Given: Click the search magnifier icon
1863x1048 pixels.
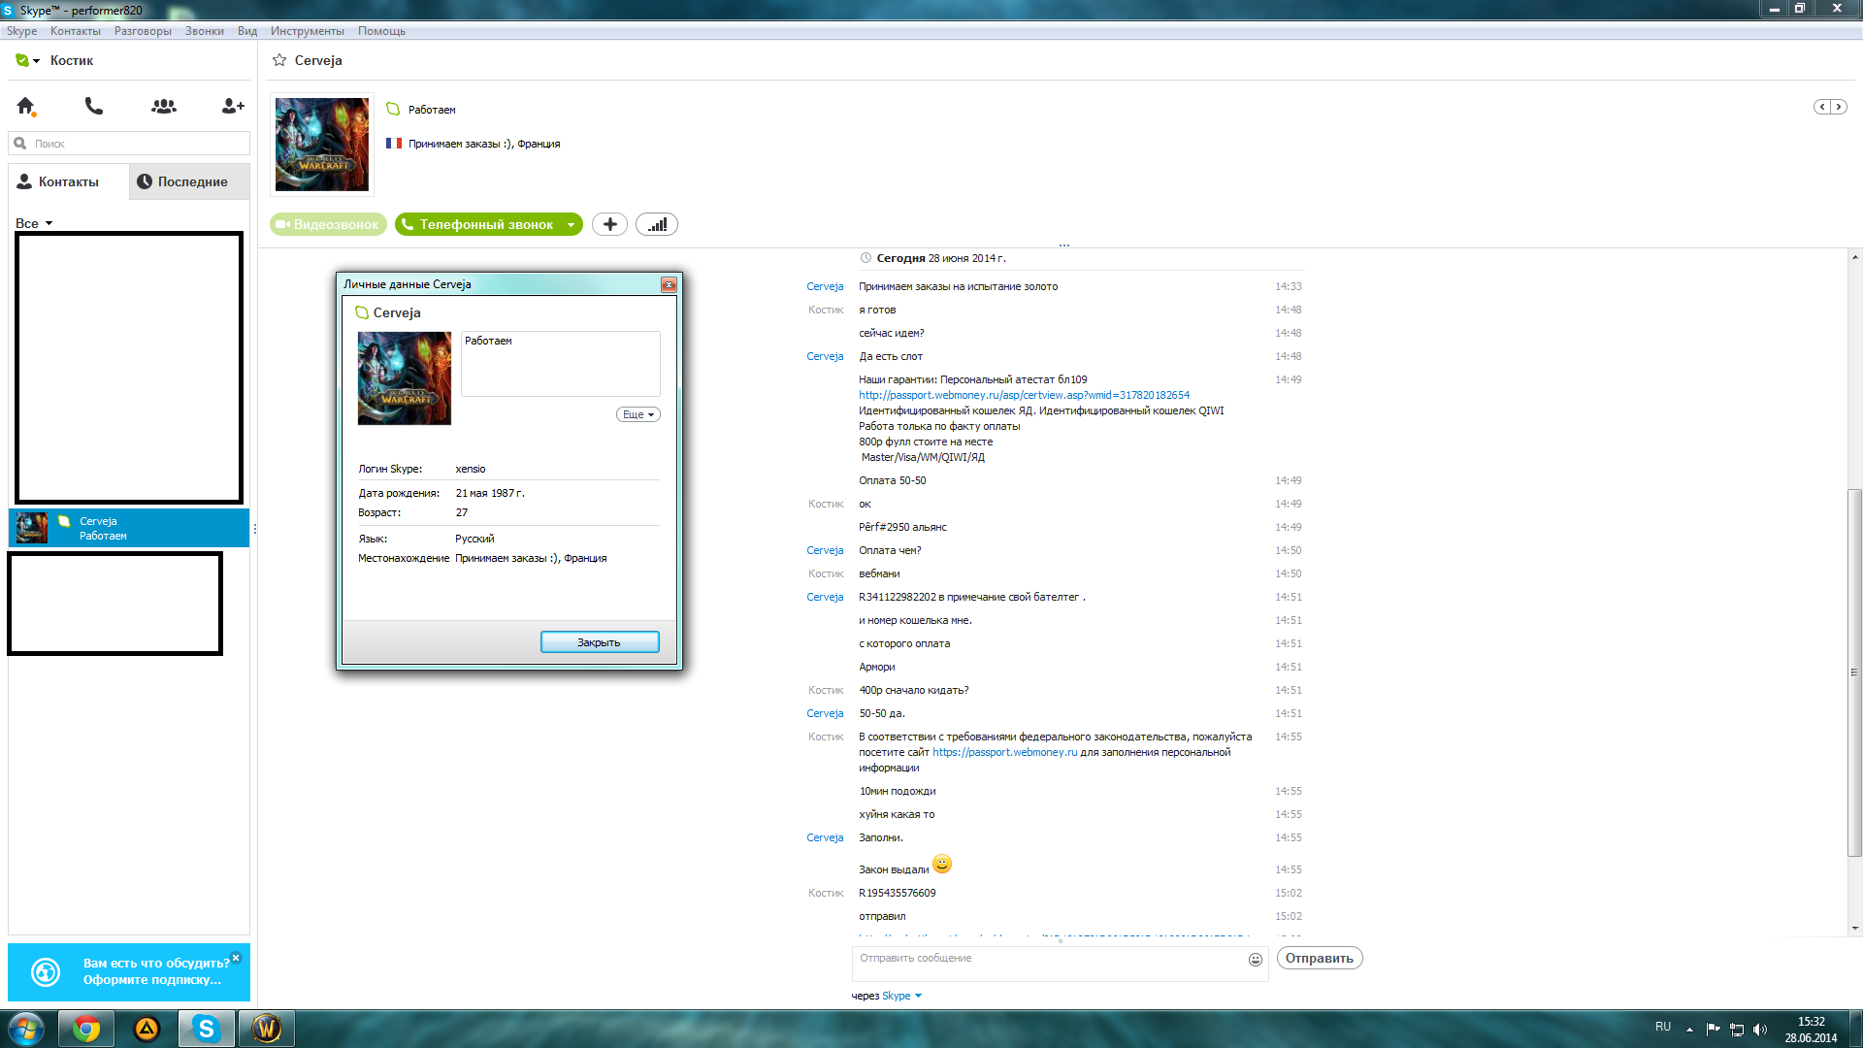Looking at the screenshot, I should [x=20, y=144].
